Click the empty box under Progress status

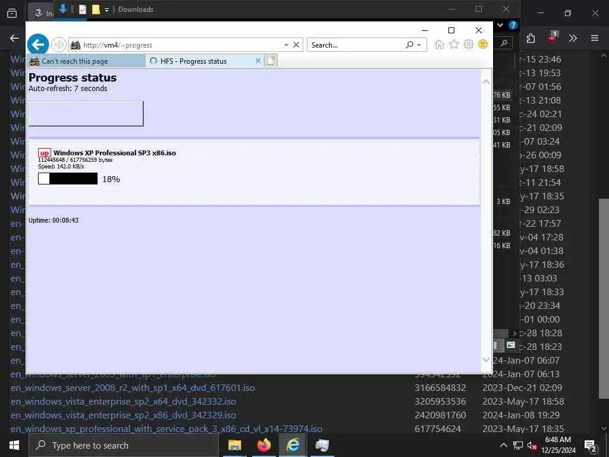[86, 114]
